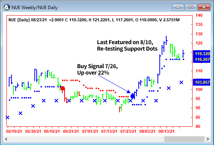The width and height of the screenshot is (214, 145).
Task: Click the 06/21/21 date axis label
Action: tap(71, 131)
